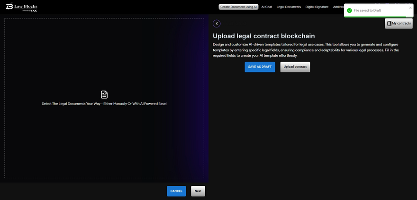Open the partially hidden Arbitrate menu item
This screenshot has height=200, width=417.
click(x=338, y=7)
